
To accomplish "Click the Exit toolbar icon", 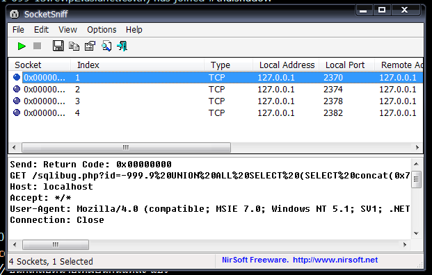I will tap(122, 46).
